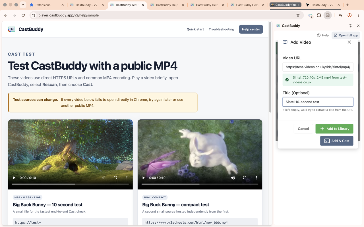This screenshot has height=227, width=364.
Task: Click the w3schools mov_bbb.mp4 URL text
Action: [186, 222]
